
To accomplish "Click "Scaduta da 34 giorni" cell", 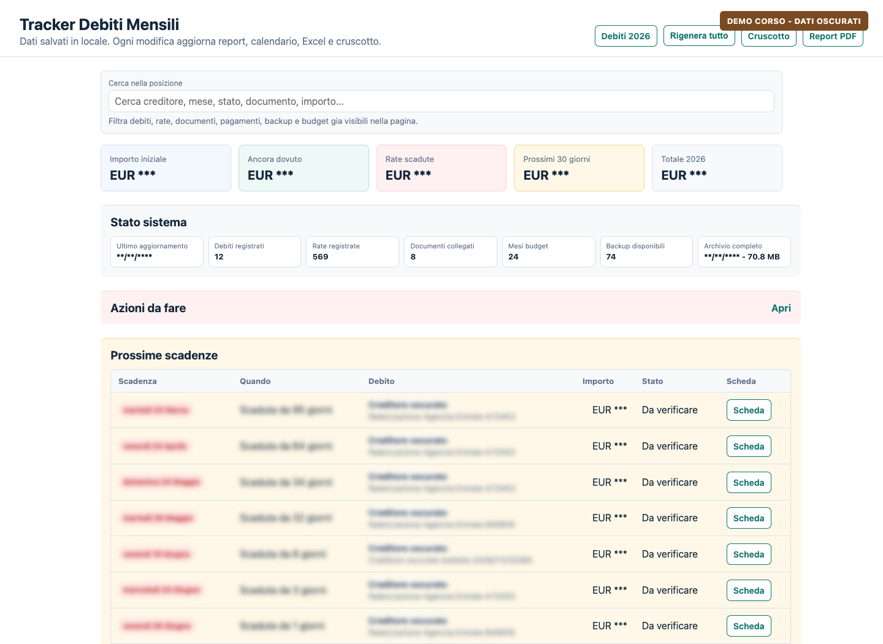I will [x=286, y=482].
